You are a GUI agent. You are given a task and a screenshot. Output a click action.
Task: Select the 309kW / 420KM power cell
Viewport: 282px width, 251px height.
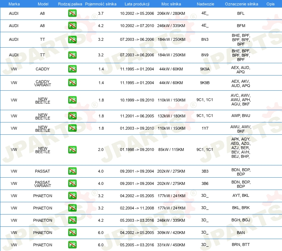pyautogui.click(x=171, y=233)
